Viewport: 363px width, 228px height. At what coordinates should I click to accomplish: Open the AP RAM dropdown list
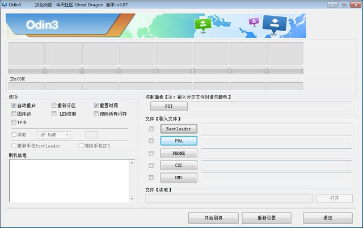coord(53,134)
